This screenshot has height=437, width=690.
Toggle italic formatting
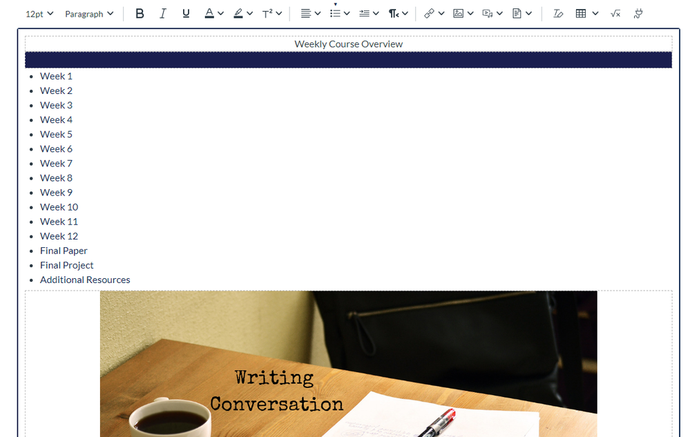(x=163, y=14)
